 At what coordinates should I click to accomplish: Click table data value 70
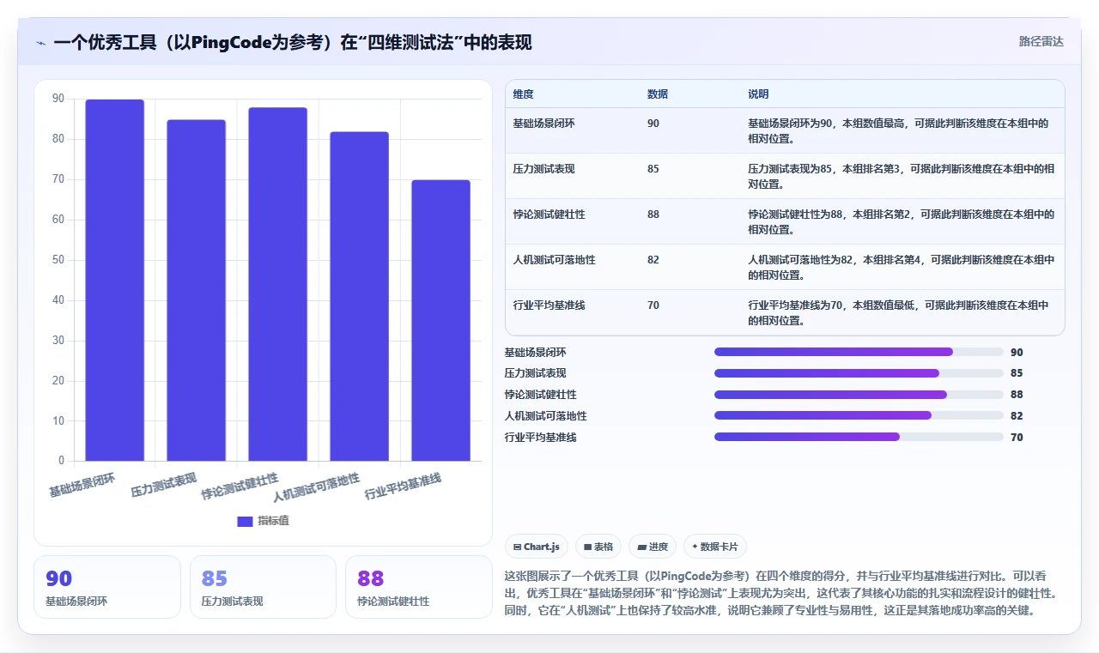[653, 305]
